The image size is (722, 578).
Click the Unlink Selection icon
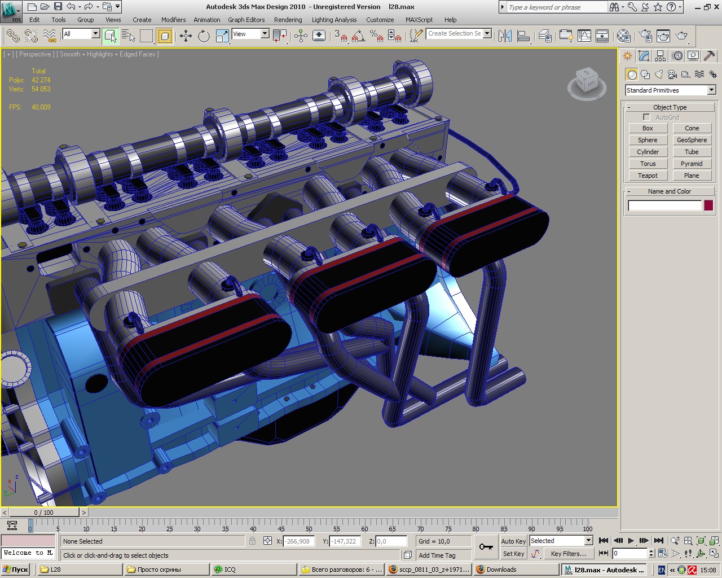click(31, 36)
